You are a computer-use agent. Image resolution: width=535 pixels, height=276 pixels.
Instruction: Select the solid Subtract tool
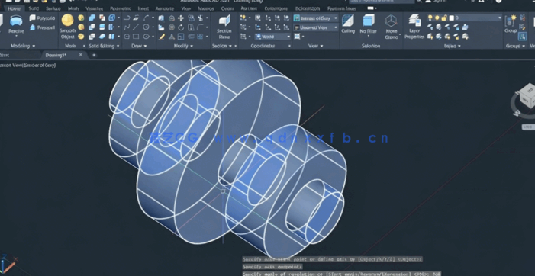tap(92, 27)
